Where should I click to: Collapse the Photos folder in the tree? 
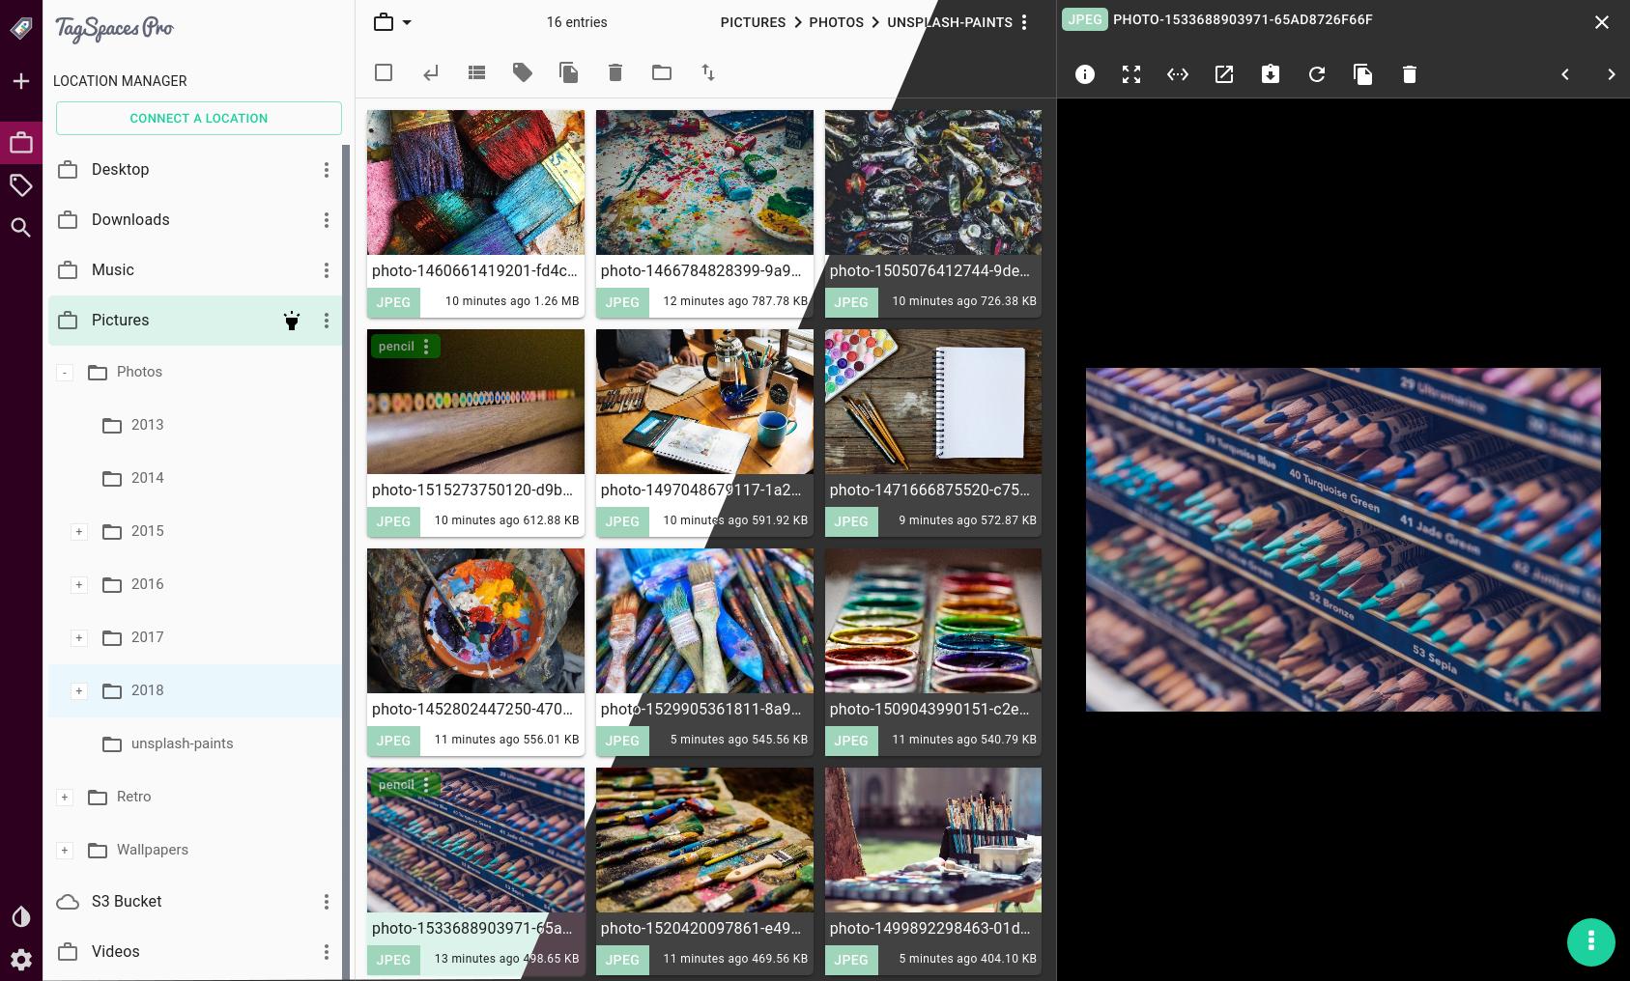(64, 372)
